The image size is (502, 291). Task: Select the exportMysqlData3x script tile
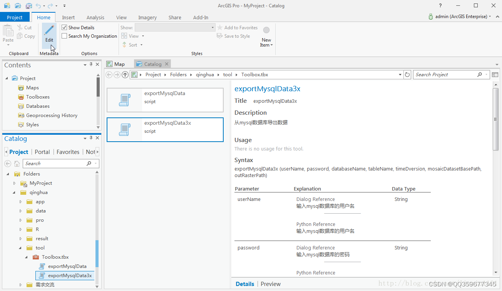tap(165, 130)
